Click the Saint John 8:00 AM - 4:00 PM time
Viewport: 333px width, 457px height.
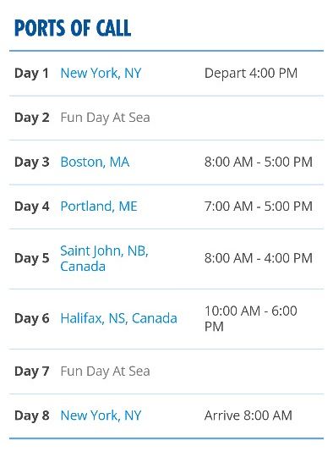pos(259,258)
